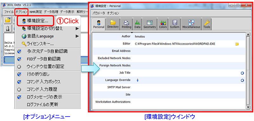Screen dimensions: 254x121
Task: Click the settings window vertical scrollbar down arrow
Action: pyautogui.click(x=248, y=107)
